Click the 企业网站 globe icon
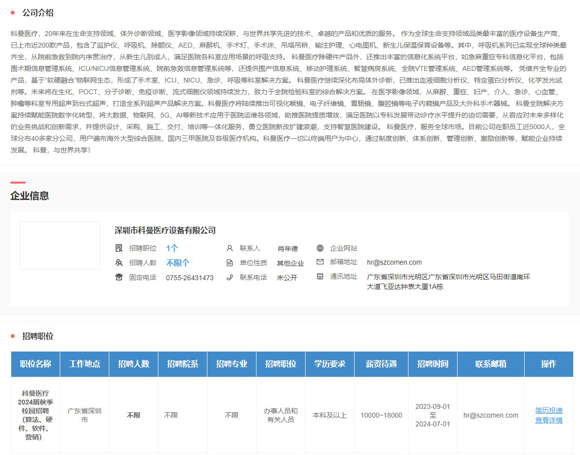This screenshot has height=455, width=580. coord(320,248)
